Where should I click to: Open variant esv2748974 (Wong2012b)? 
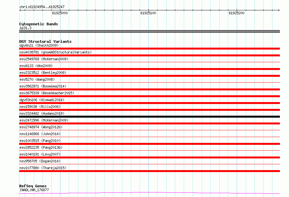(x=41, y=127)
